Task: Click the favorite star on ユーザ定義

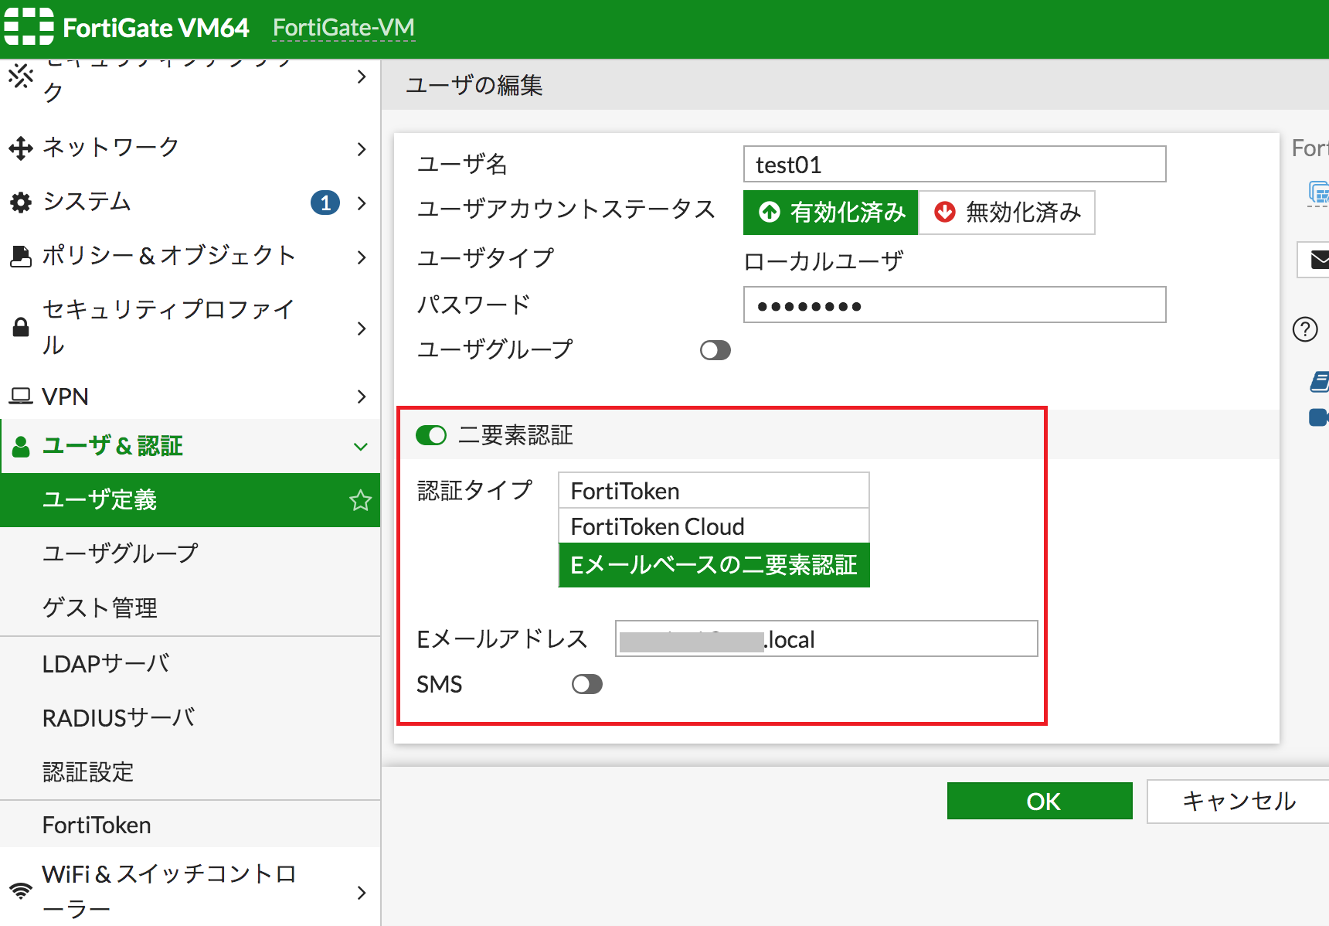Action: point(360,500)
